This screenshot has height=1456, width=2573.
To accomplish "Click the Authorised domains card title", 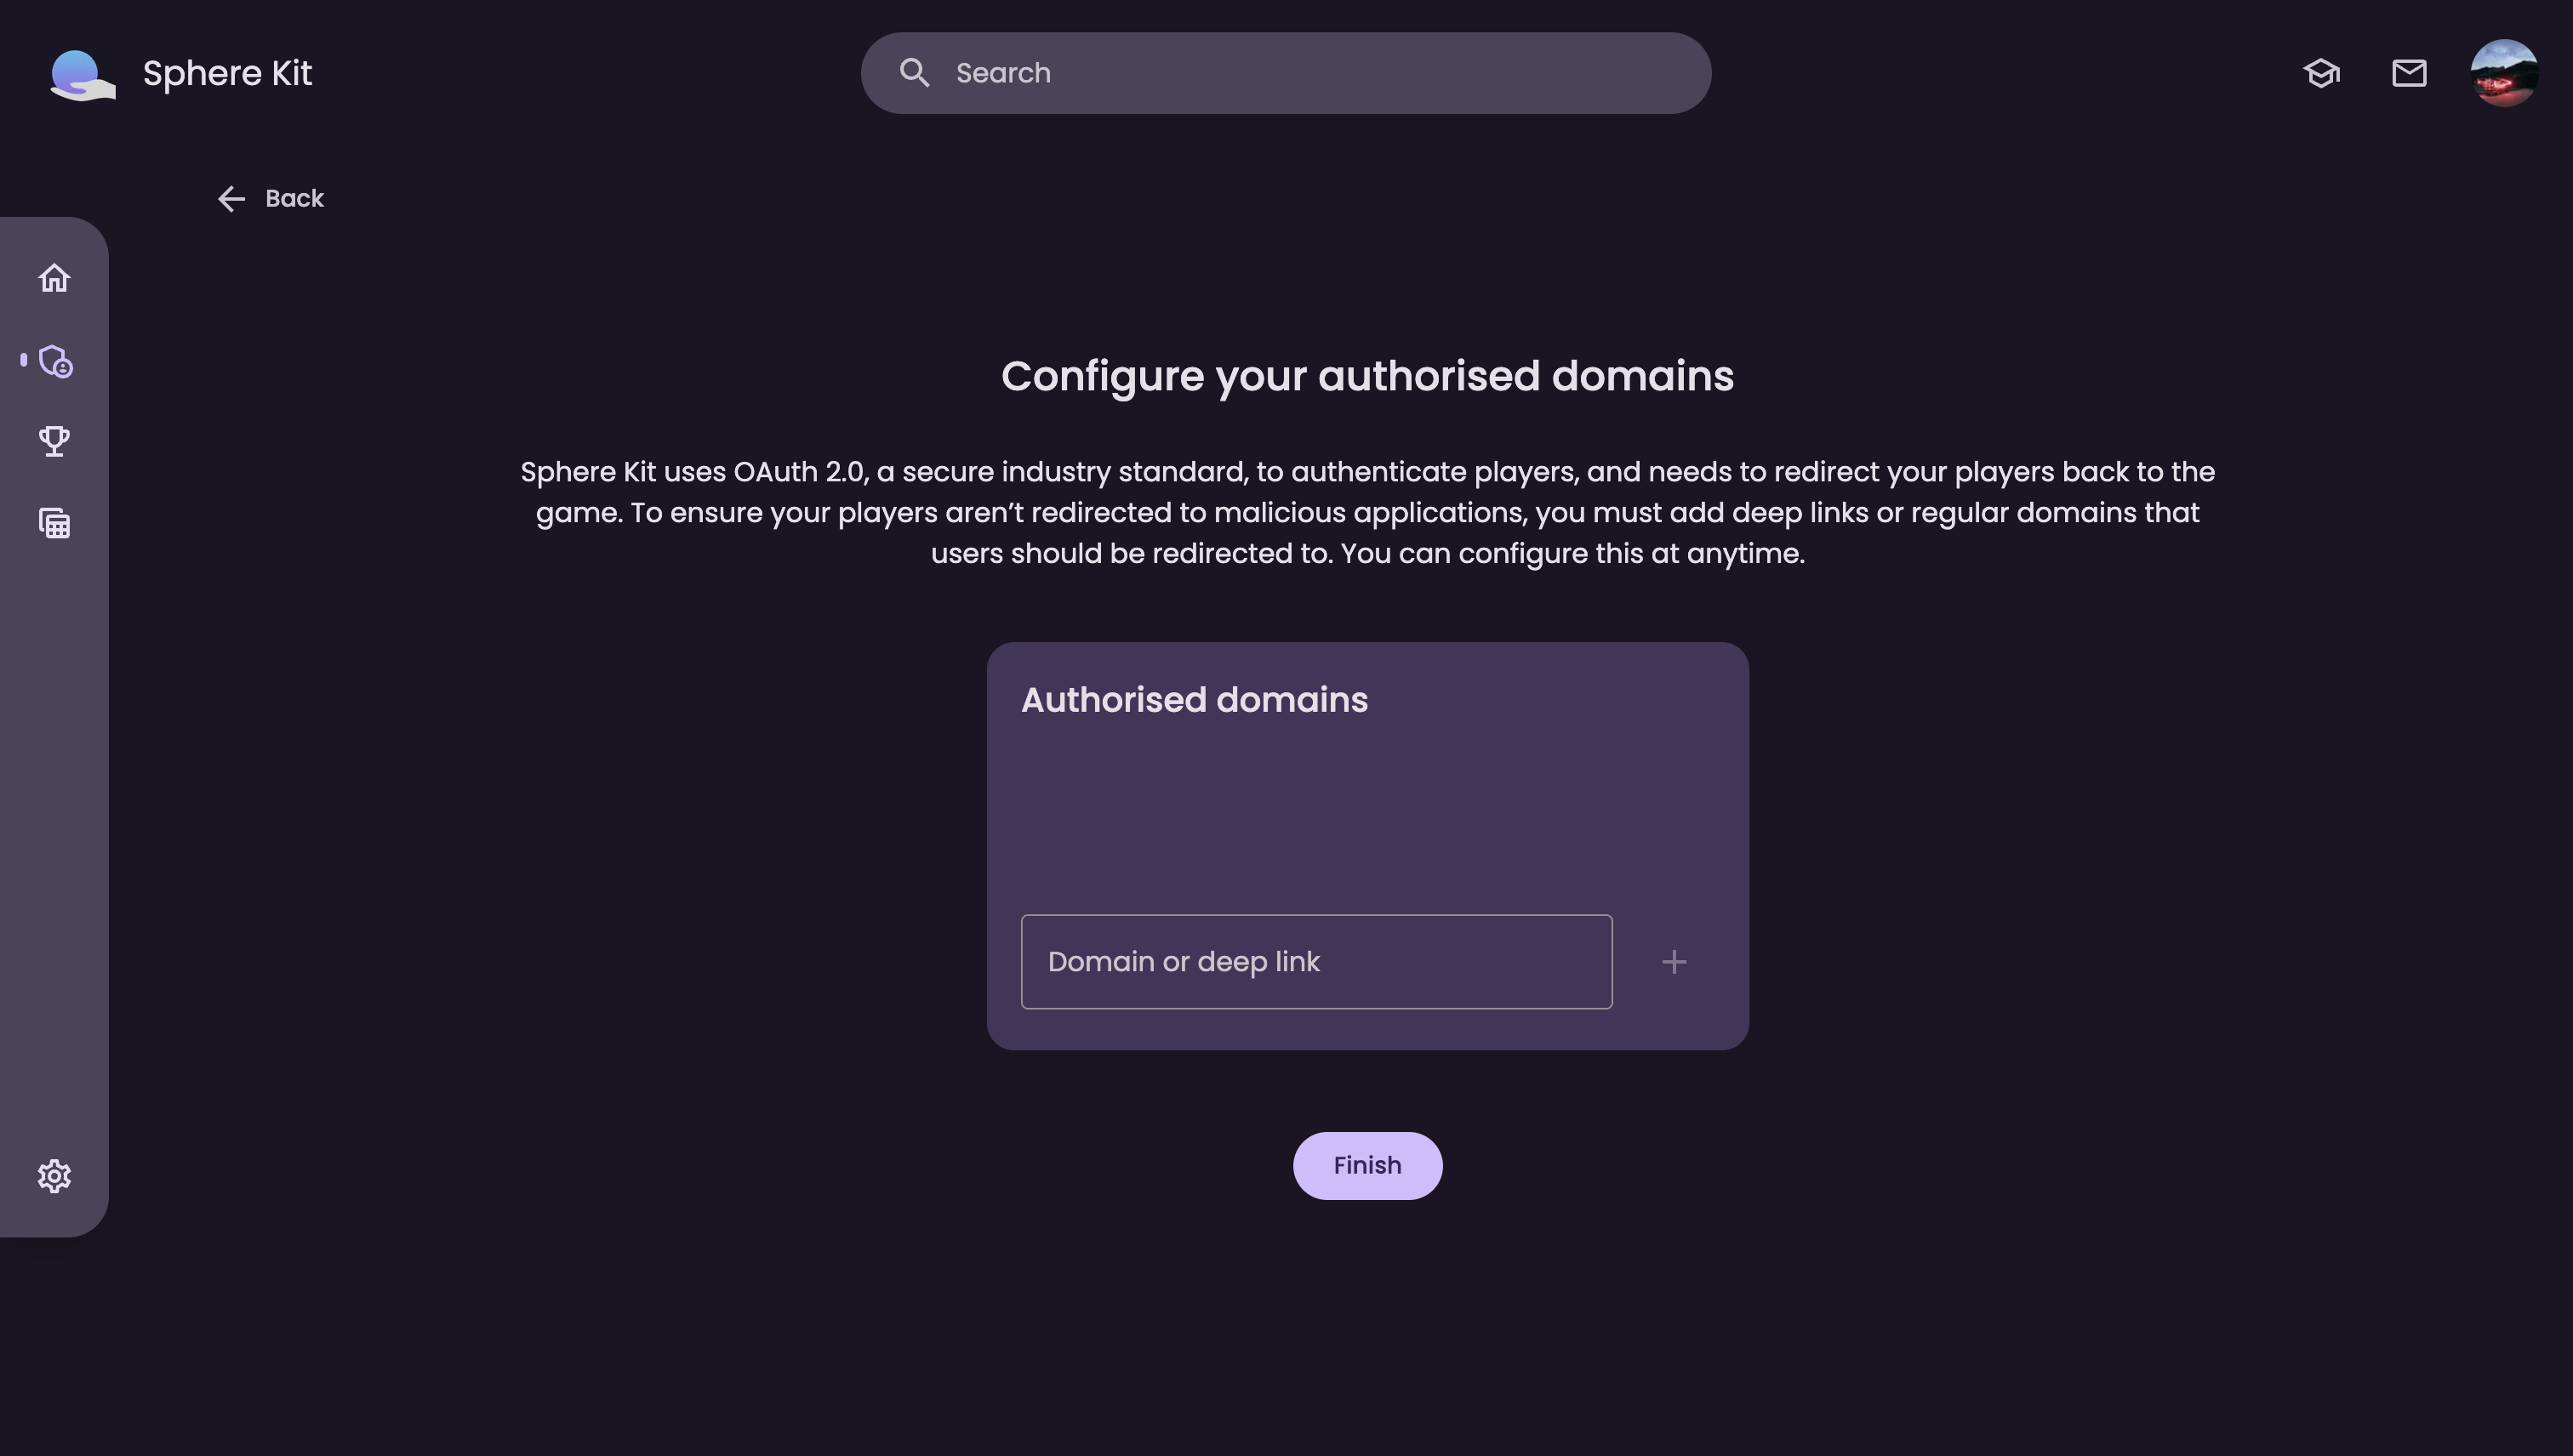I will [1194, 700].
